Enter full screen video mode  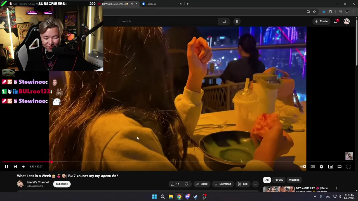(348, 167)
